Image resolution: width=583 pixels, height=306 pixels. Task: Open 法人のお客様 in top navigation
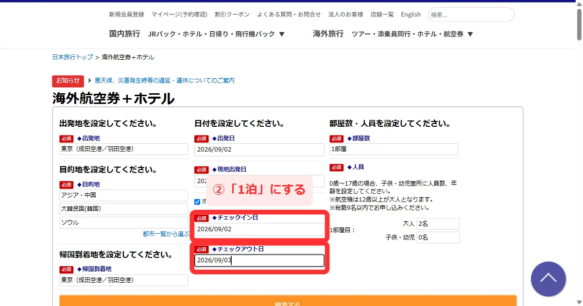[345, 15]
